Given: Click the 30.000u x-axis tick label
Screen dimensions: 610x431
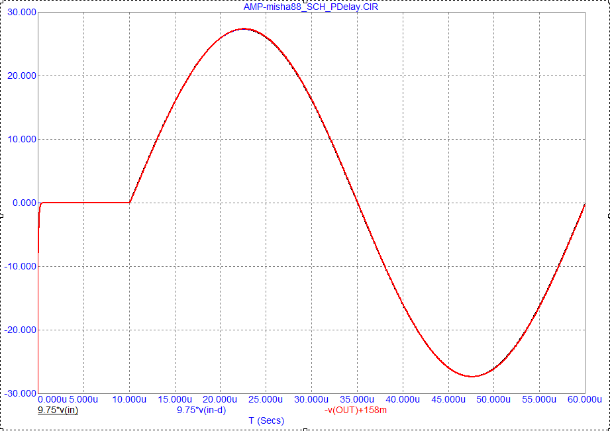Looking at the screenshot, I should point(311,400).
